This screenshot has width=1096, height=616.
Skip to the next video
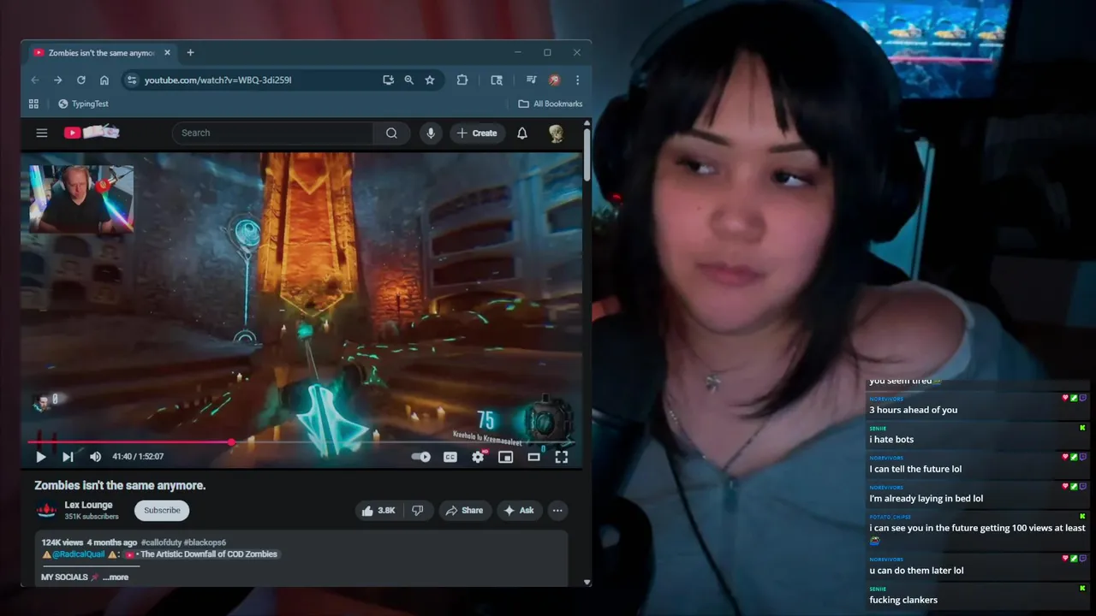tap(68, 457)
